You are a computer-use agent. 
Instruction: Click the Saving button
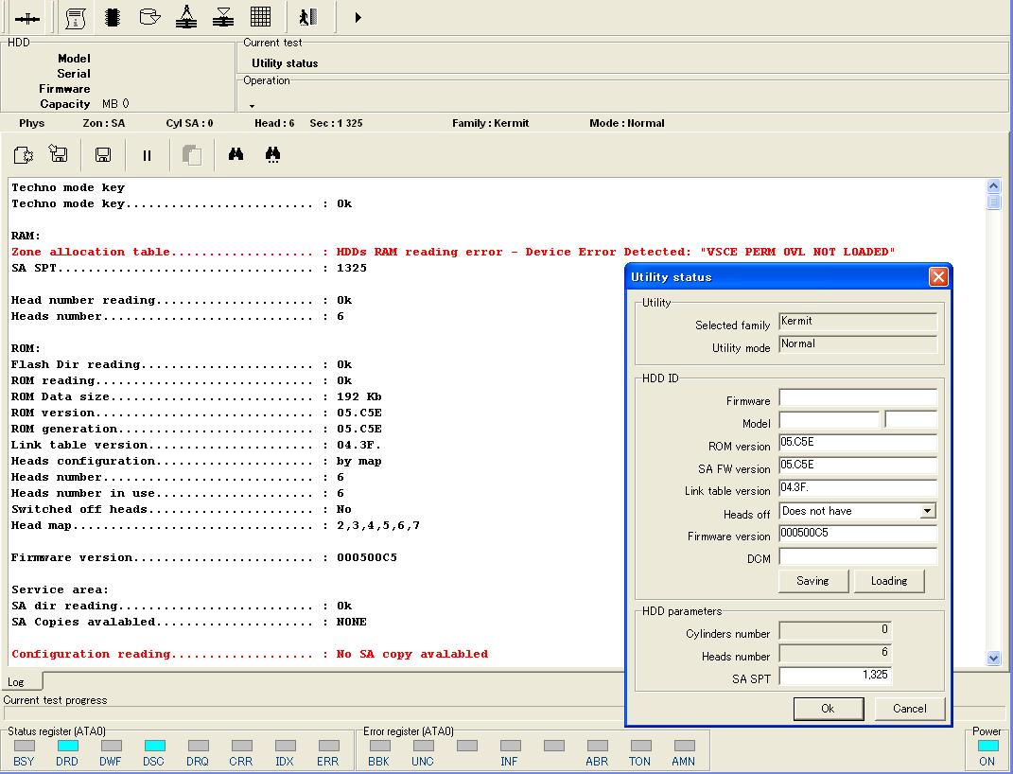click(x=812, y=581)
